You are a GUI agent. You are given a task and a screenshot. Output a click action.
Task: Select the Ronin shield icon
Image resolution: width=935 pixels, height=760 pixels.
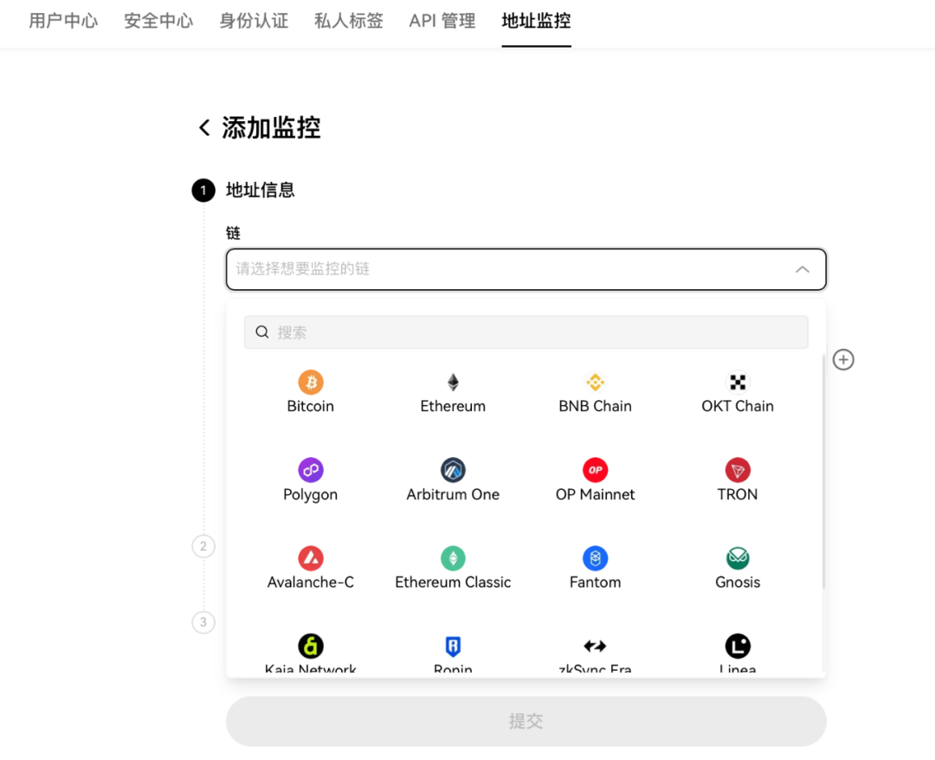453,646
